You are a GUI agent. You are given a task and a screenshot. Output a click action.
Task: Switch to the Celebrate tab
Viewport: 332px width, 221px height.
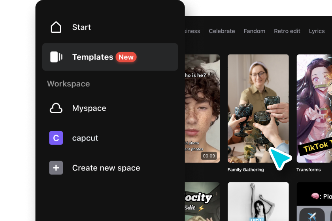point(222,31)
